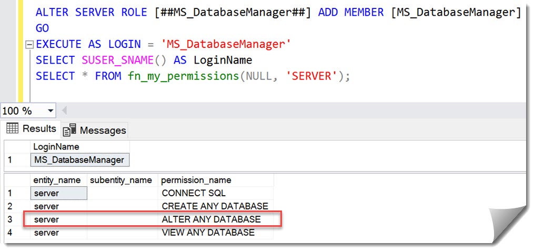
Task: Select the entity_name column header
Action: (x=57, y=180)
